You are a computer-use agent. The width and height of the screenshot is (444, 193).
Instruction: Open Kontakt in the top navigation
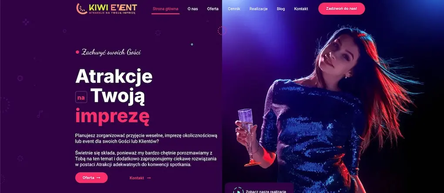coord(301,9)
